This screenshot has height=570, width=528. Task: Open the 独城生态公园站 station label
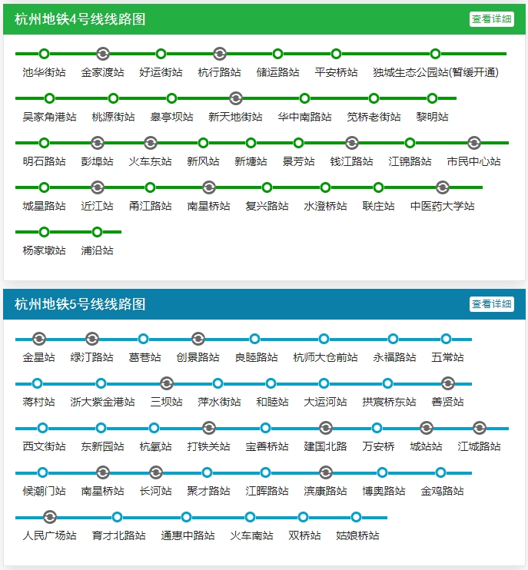(x=436, y=73)
